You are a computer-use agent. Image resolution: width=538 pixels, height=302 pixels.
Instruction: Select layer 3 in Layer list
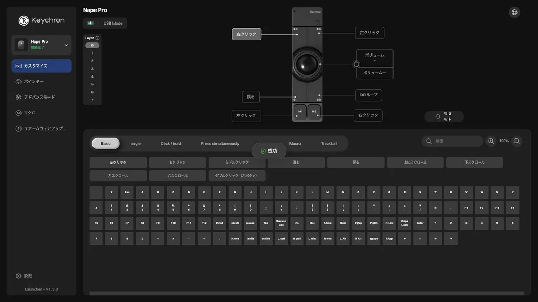pos(92,69)
